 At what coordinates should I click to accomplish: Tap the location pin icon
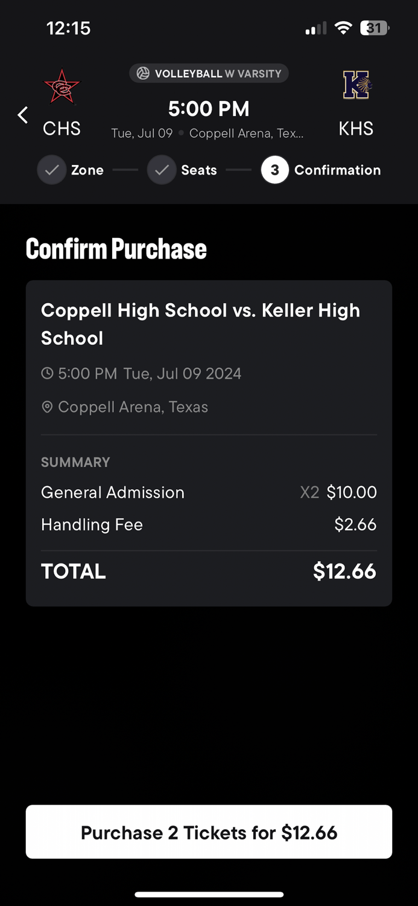pyautogui.click(x=47, y=407)
